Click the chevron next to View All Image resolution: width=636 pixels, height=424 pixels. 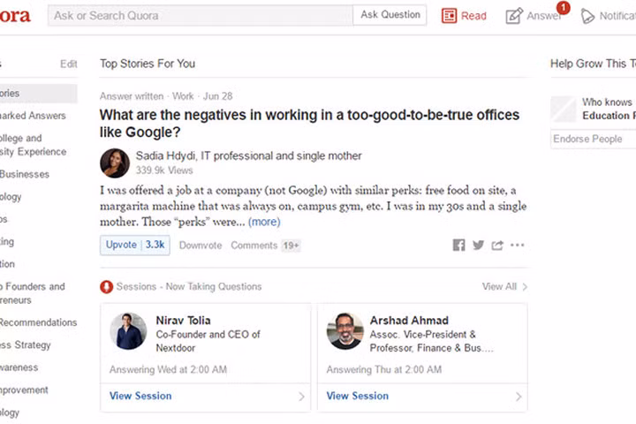click(x=525, y=287)
